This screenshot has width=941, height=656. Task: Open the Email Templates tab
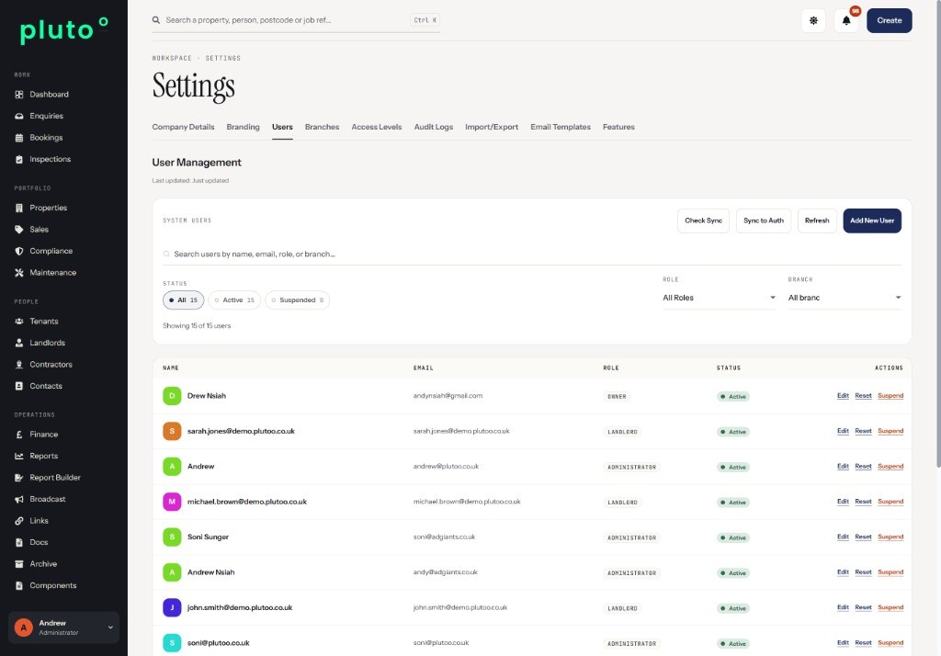(561, 127)
